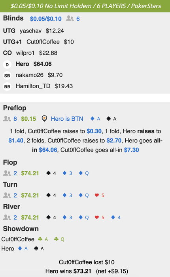Click player name wilpro1 in CO row

click(25, 53)
